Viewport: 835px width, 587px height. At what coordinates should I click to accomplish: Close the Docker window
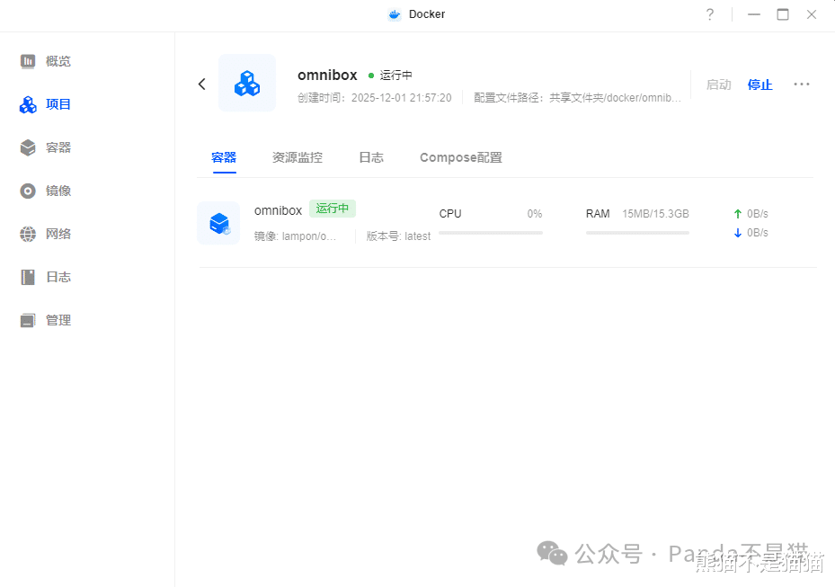[x=812, y=14]
